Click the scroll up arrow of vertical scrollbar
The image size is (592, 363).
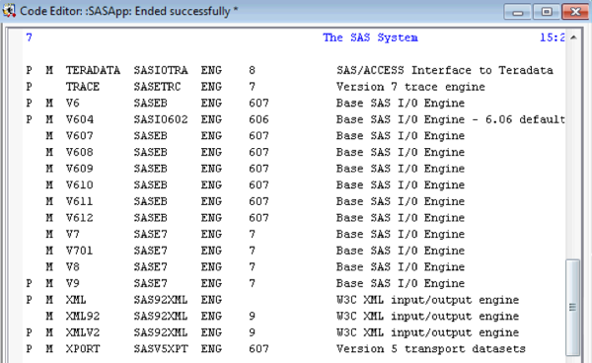click(573, 37)
